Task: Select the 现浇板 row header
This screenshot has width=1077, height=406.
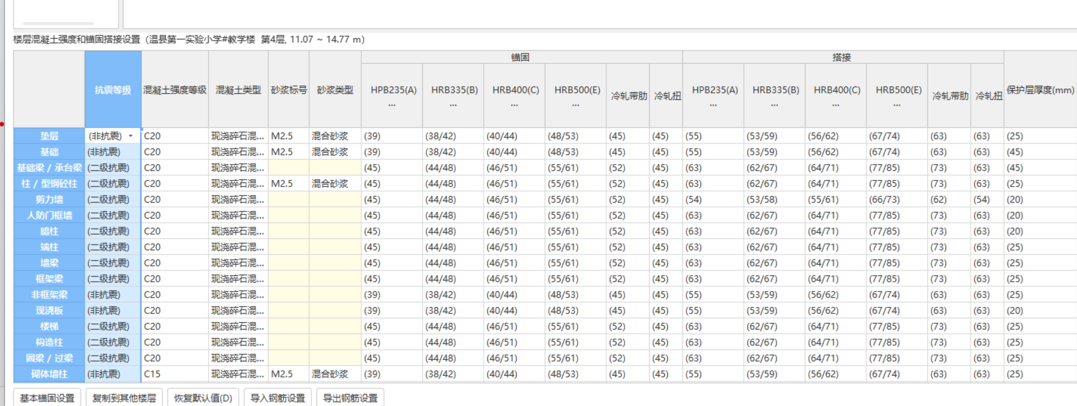Action: point(49,310)
